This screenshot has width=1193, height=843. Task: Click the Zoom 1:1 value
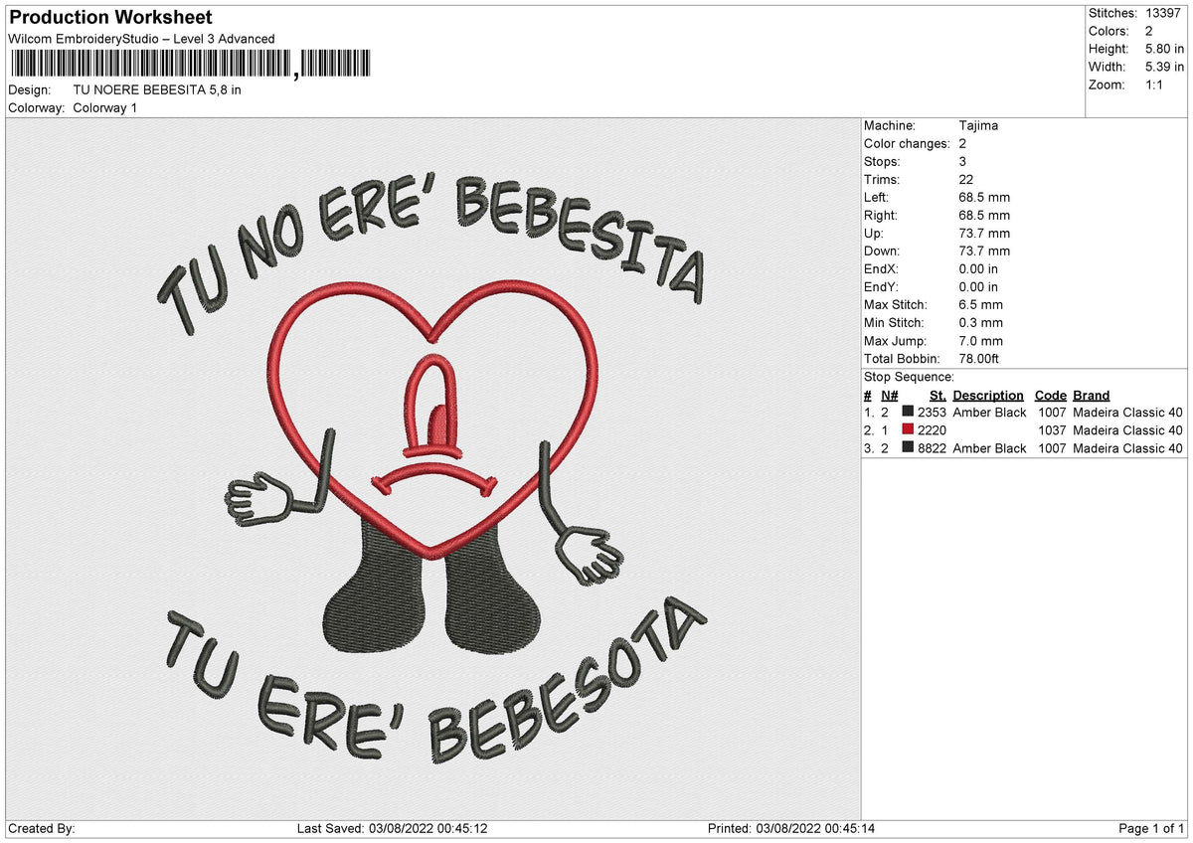coord(1153,84)
